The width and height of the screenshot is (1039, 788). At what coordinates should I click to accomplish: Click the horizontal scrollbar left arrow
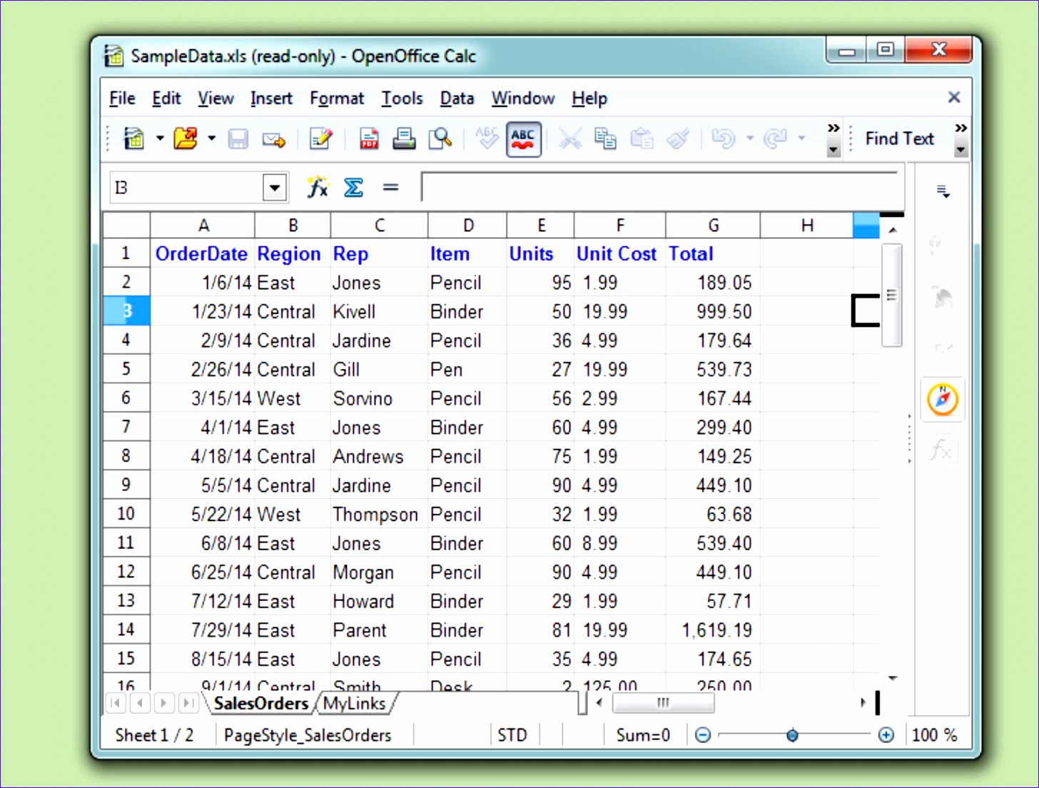[x=599, y=702]
